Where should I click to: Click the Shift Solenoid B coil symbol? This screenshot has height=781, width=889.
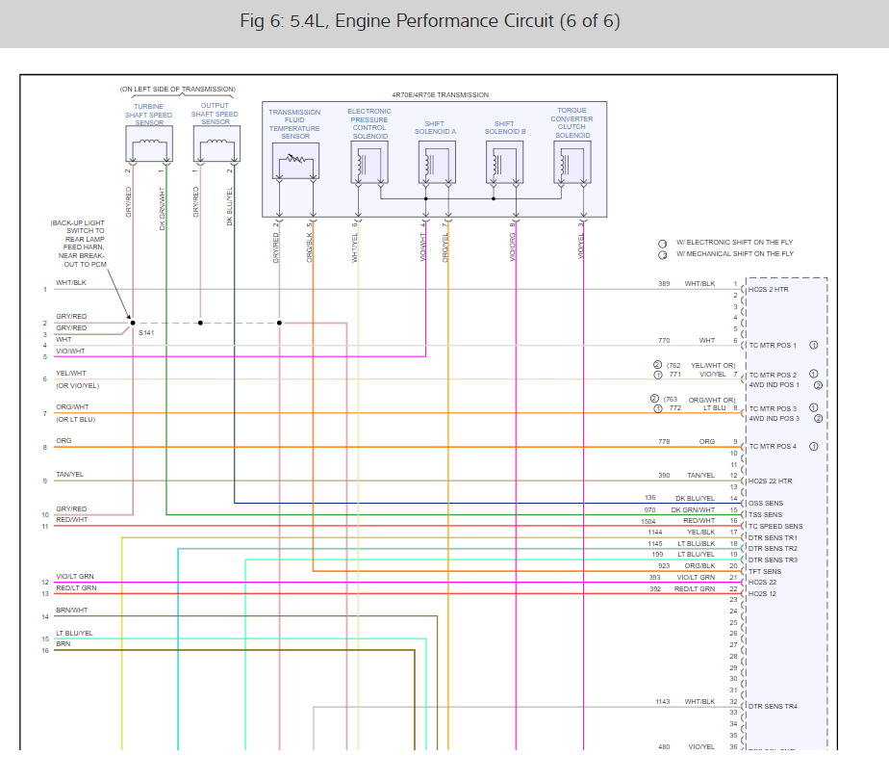point(504,163)
